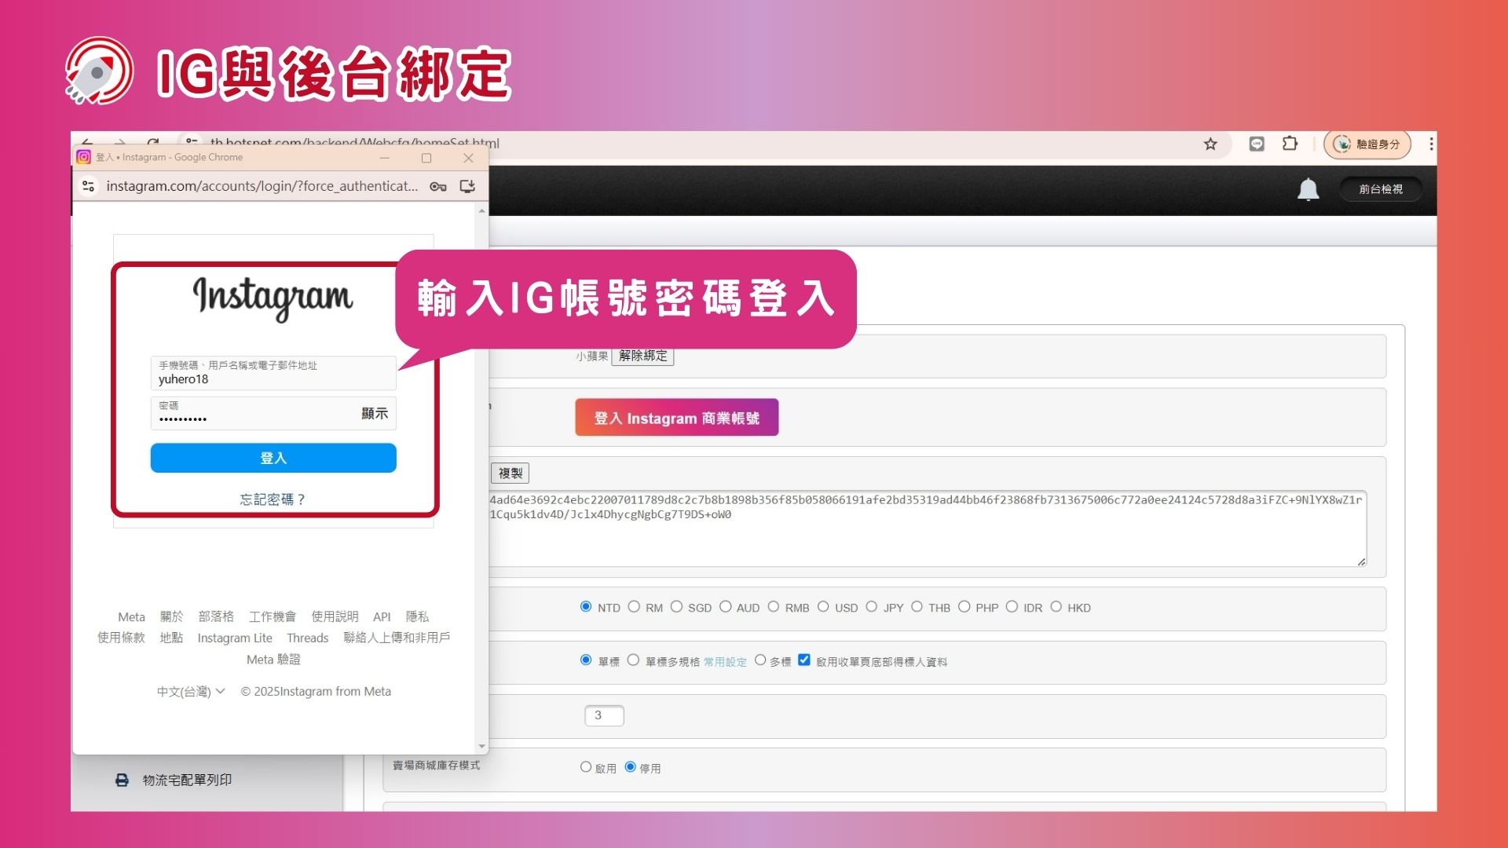
Task: Click the bookmark star icon in address bar
Action: click(x=1210, y=144)
